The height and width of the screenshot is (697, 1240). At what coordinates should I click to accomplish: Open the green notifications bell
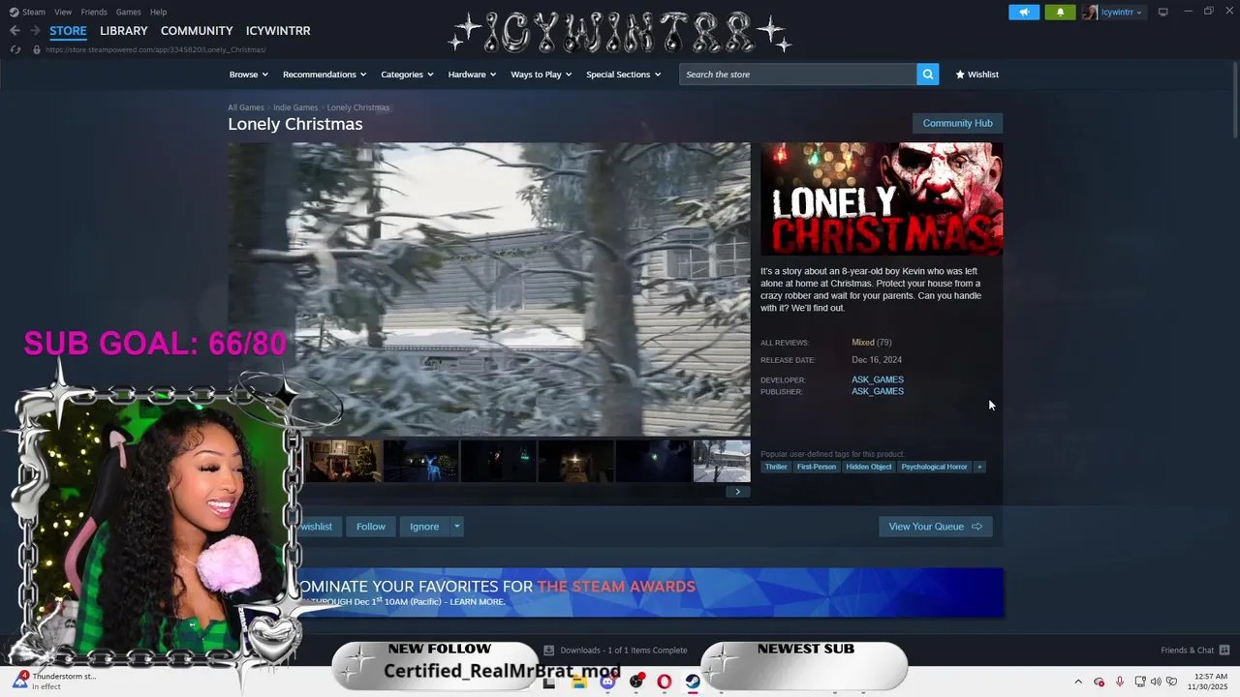pos(1060,12)
